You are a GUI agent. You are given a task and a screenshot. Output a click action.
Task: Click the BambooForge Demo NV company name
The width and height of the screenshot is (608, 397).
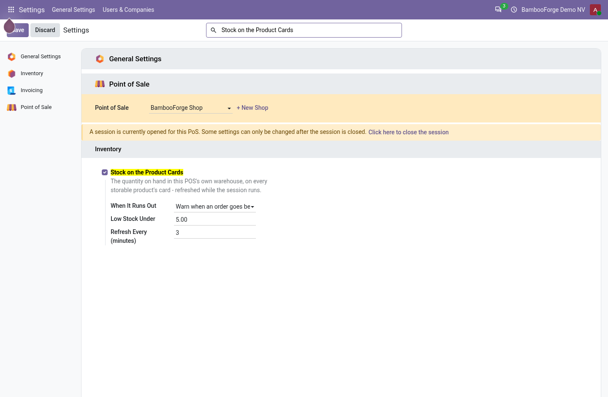pos(553,10)
